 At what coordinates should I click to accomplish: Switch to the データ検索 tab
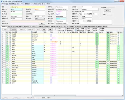click(84, 27)
